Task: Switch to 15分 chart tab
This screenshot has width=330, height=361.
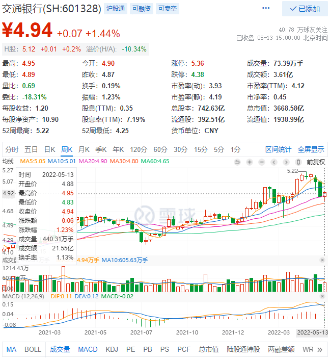Action: click(201, 149)
